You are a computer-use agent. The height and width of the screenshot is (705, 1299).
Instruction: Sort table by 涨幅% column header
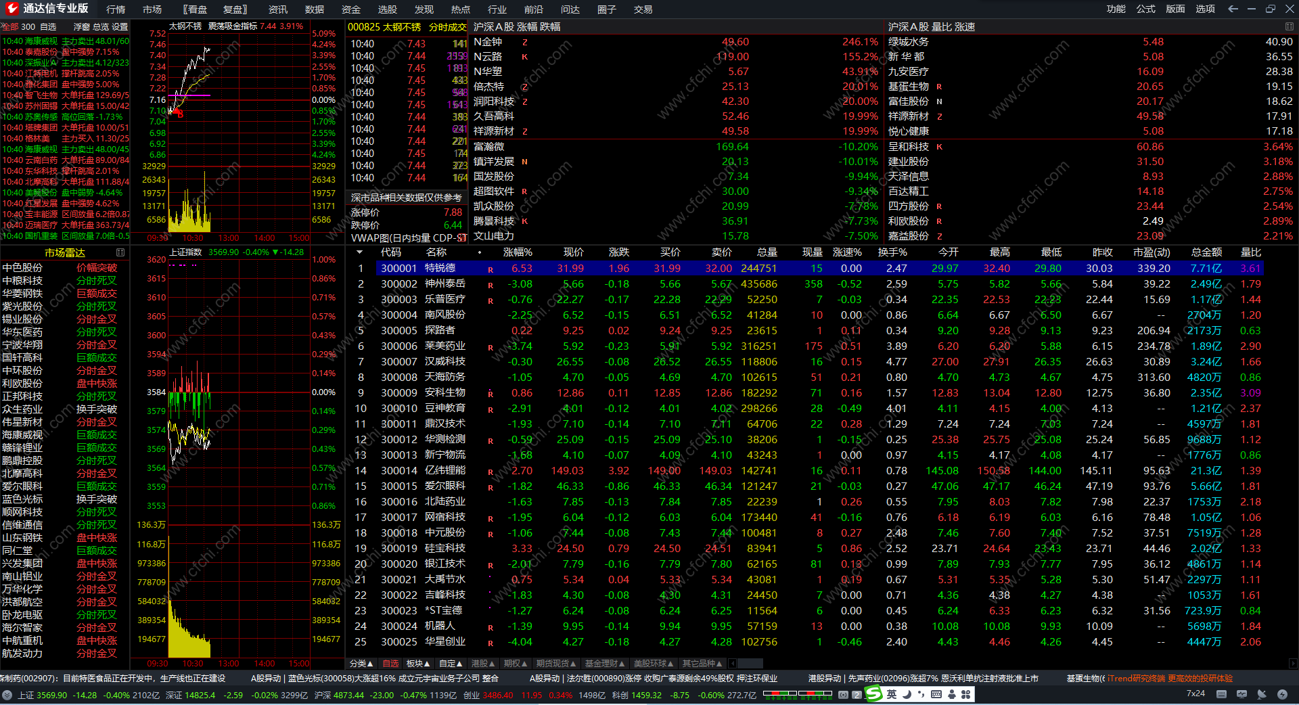tap(518, 252)
